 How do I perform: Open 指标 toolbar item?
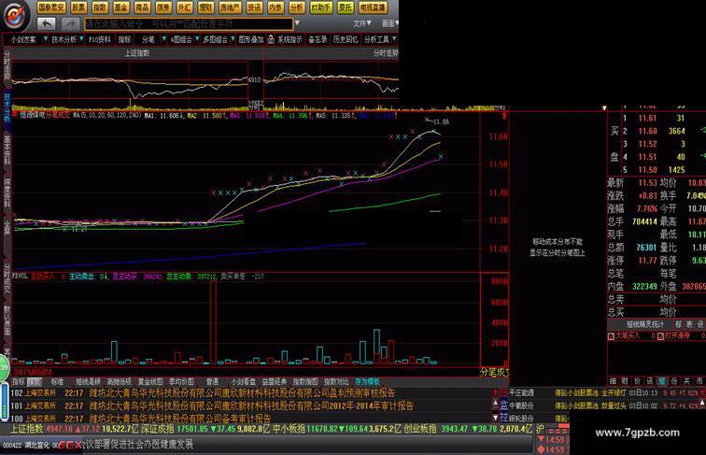(x=125, y=39)
